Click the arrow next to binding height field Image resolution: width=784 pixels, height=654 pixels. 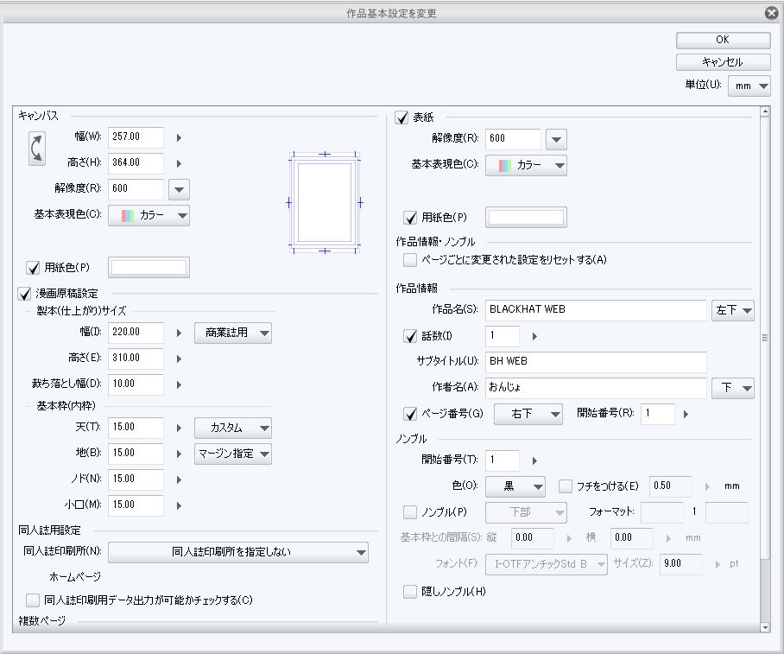(179, 358)
